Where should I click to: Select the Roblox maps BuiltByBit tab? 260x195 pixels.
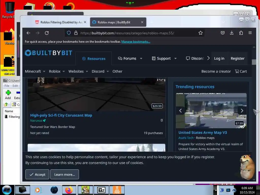tap(118, 22)
